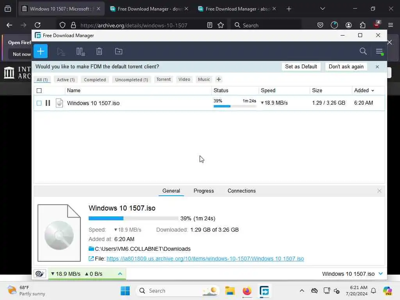Image resolution: width=400 pixels, height=300 pixels.
Task: Dismiss the default torrent client banner
Action: (x=377, y=66)
